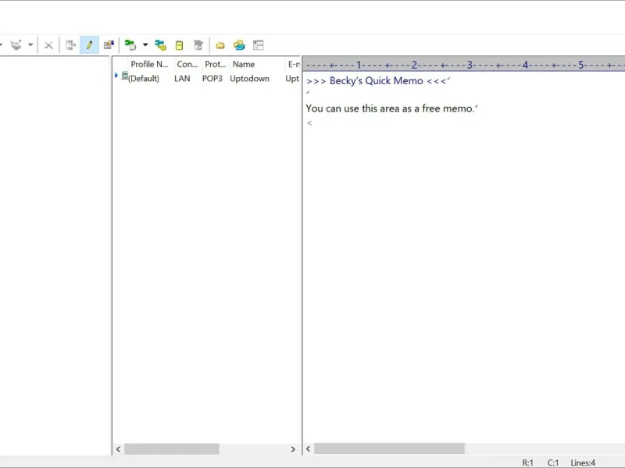Click the Lines:4 status bar entry
This screenshot has width=625, height=468.
coord(583,463)
